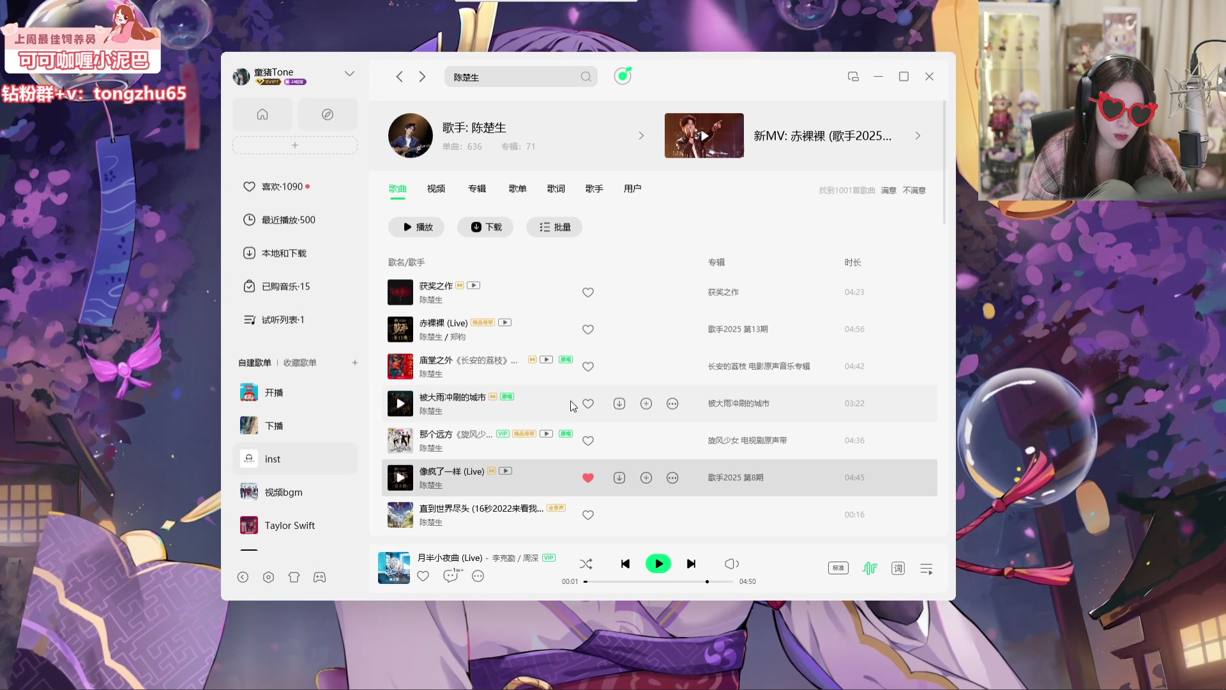Open more options for 像疯了一样 (Live)

[672, 478]
